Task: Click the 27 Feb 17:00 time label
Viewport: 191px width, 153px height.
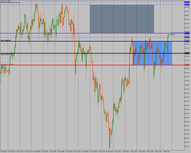Action: click(101, 151)
